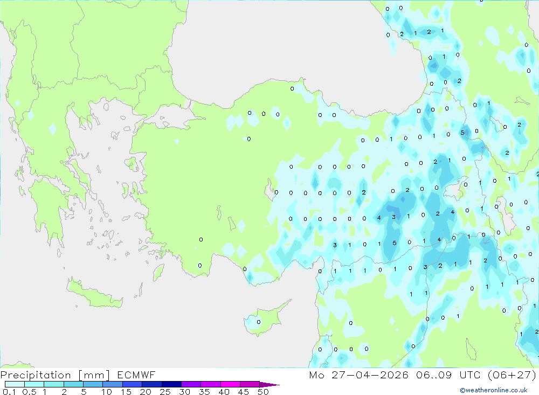This screenshot has height=395, width=539.
Task: Pick the 0.5–1 mm legend color swatch
Action: pos(34,384)
